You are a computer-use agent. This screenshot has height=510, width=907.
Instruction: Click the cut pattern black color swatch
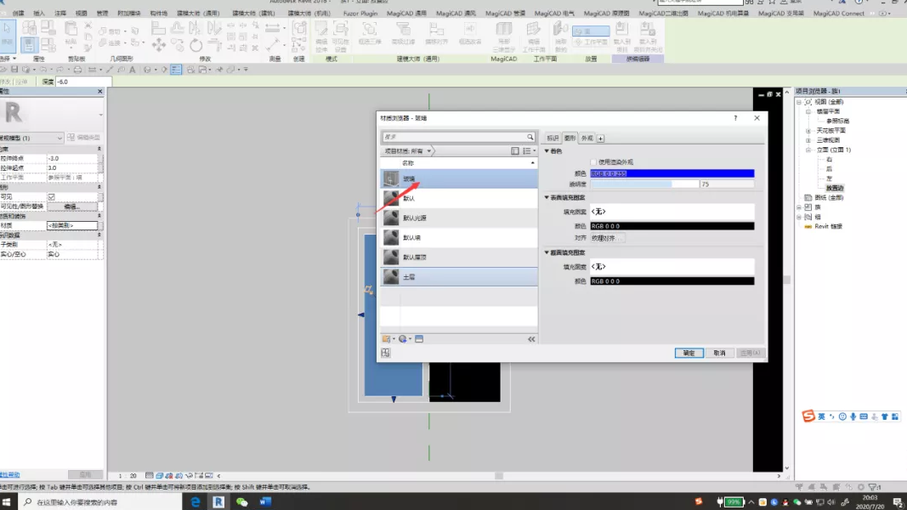pos(672,281)
